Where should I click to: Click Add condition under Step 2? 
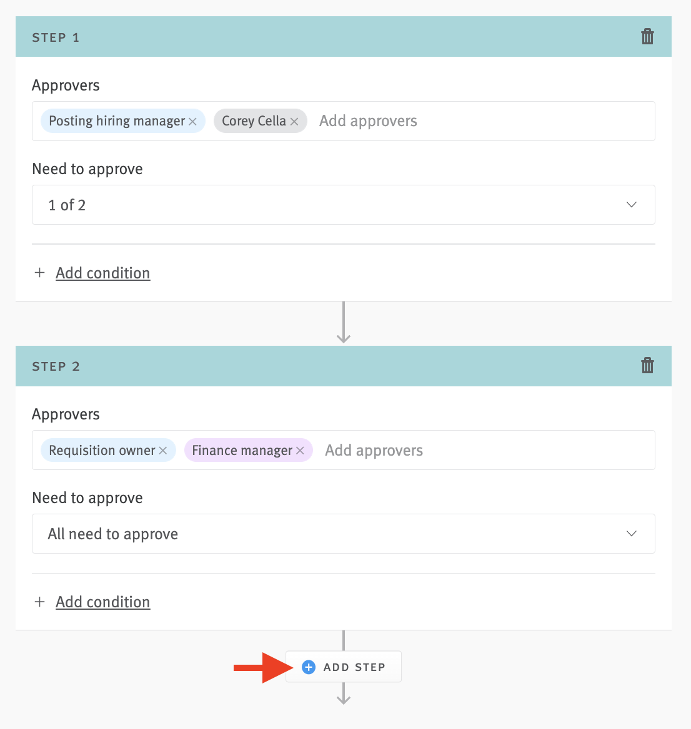click(x=102, y=602)
